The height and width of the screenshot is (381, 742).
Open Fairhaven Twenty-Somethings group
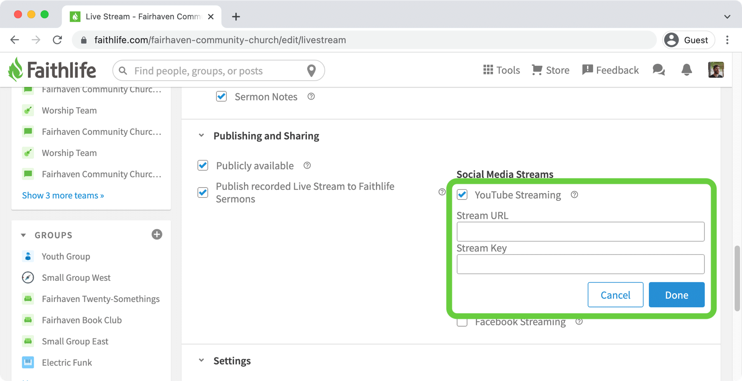(101, 299)
